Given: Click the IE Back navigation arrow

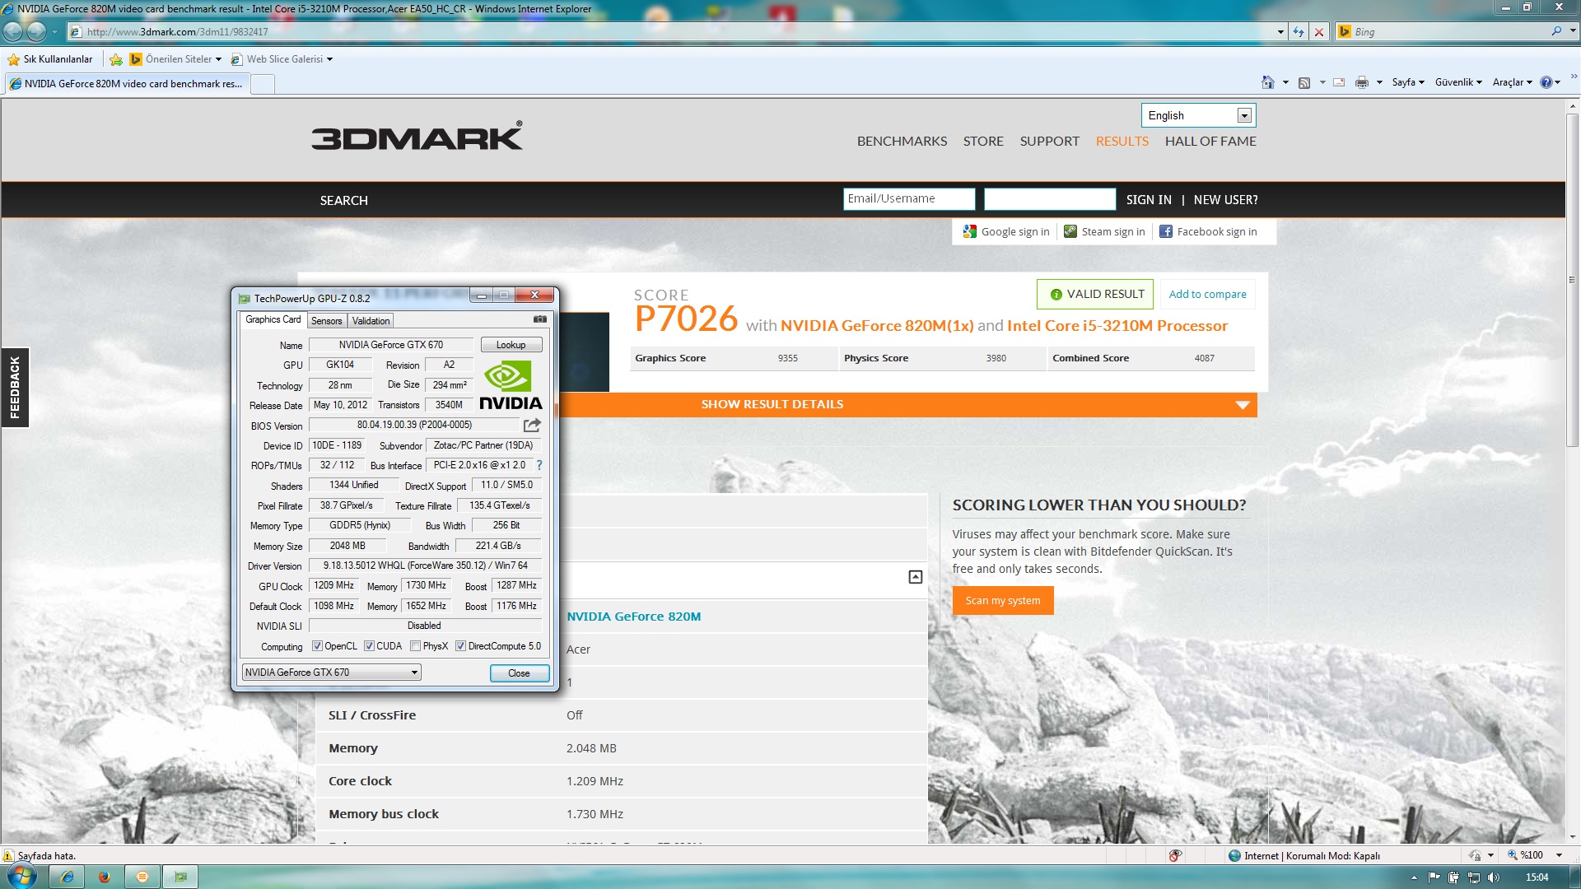Looking at the screenshot, I should pos(13,31).
